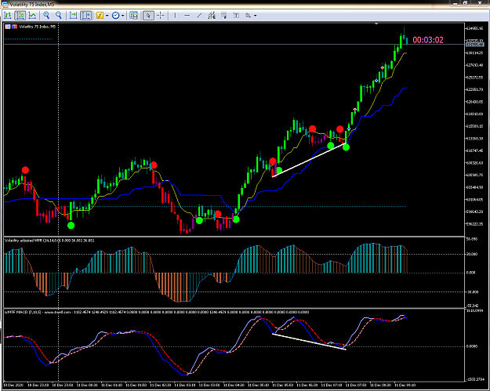
Task: Click the Volatility 75 Index,M5 chart label
Action: (38, 27)
